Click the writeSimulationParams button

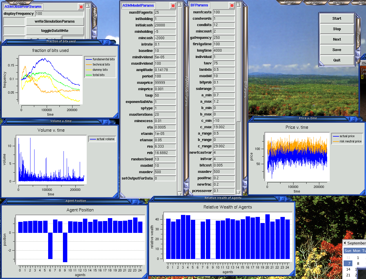click(x=55, y=21)
